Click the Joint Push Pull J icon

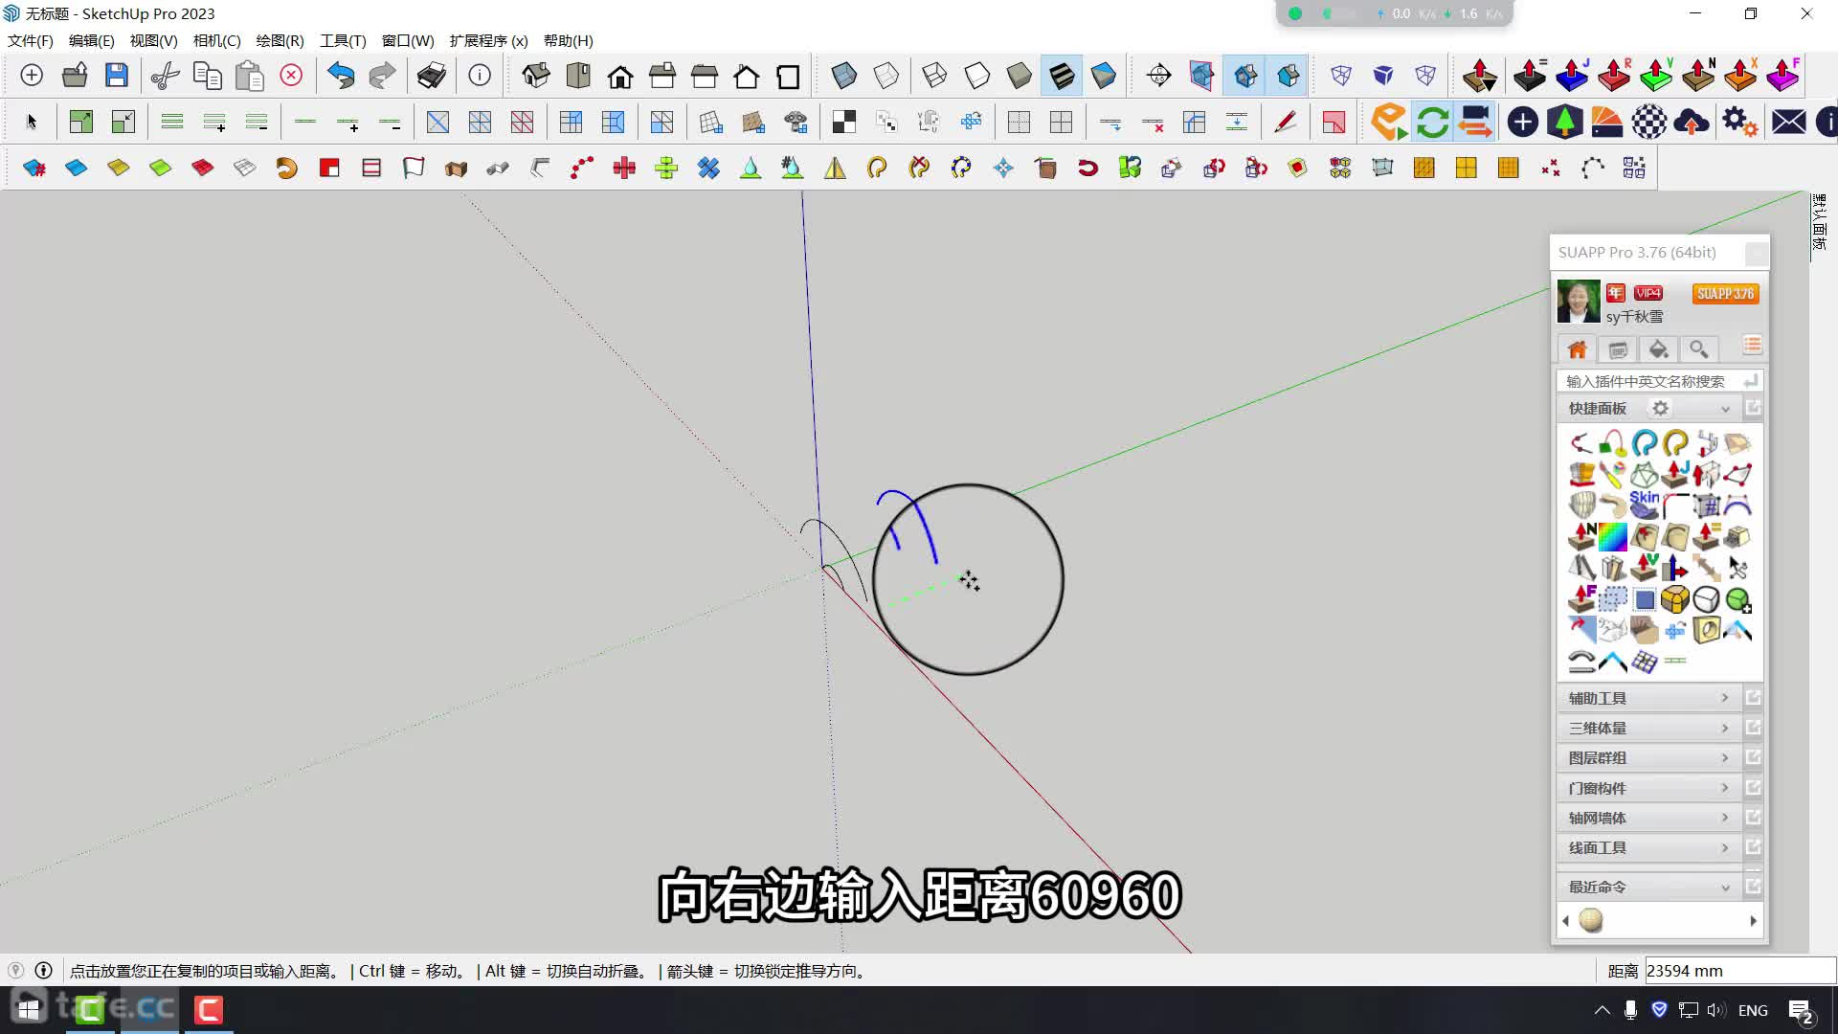click(x=1572, y=76)
